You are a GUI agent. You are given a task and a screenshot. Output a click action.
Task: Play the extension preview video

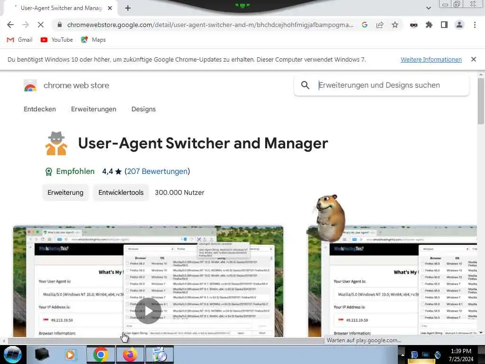tap(148, 311)
